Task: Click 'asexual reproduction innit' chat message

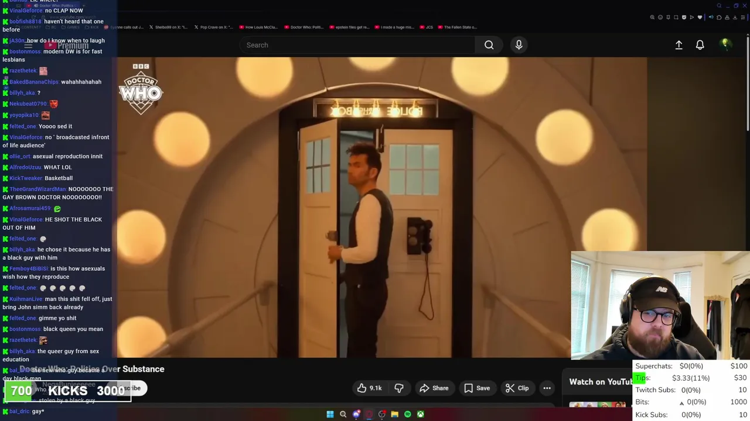Action: point(67,157)
